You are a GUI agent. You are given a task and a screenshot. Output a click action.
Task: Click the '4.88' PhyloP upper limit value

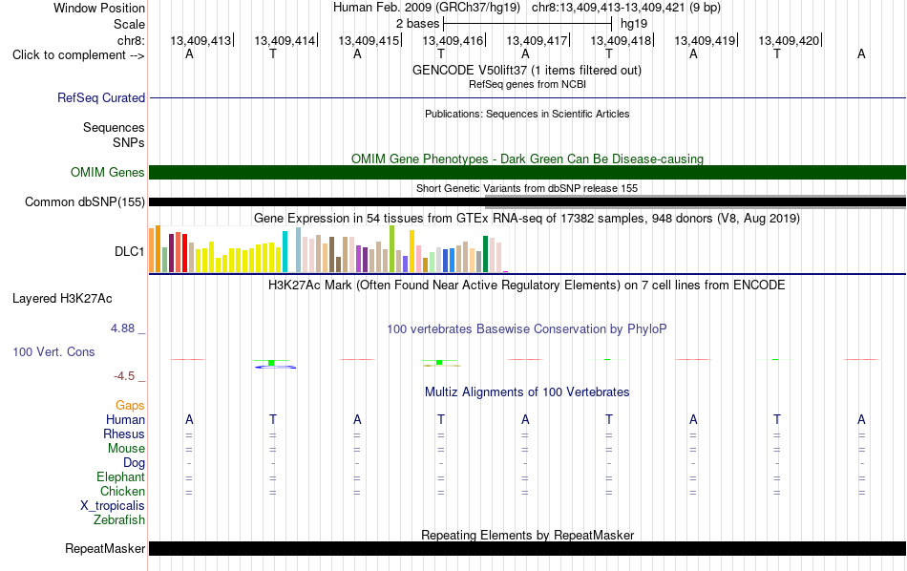point(122,328)
